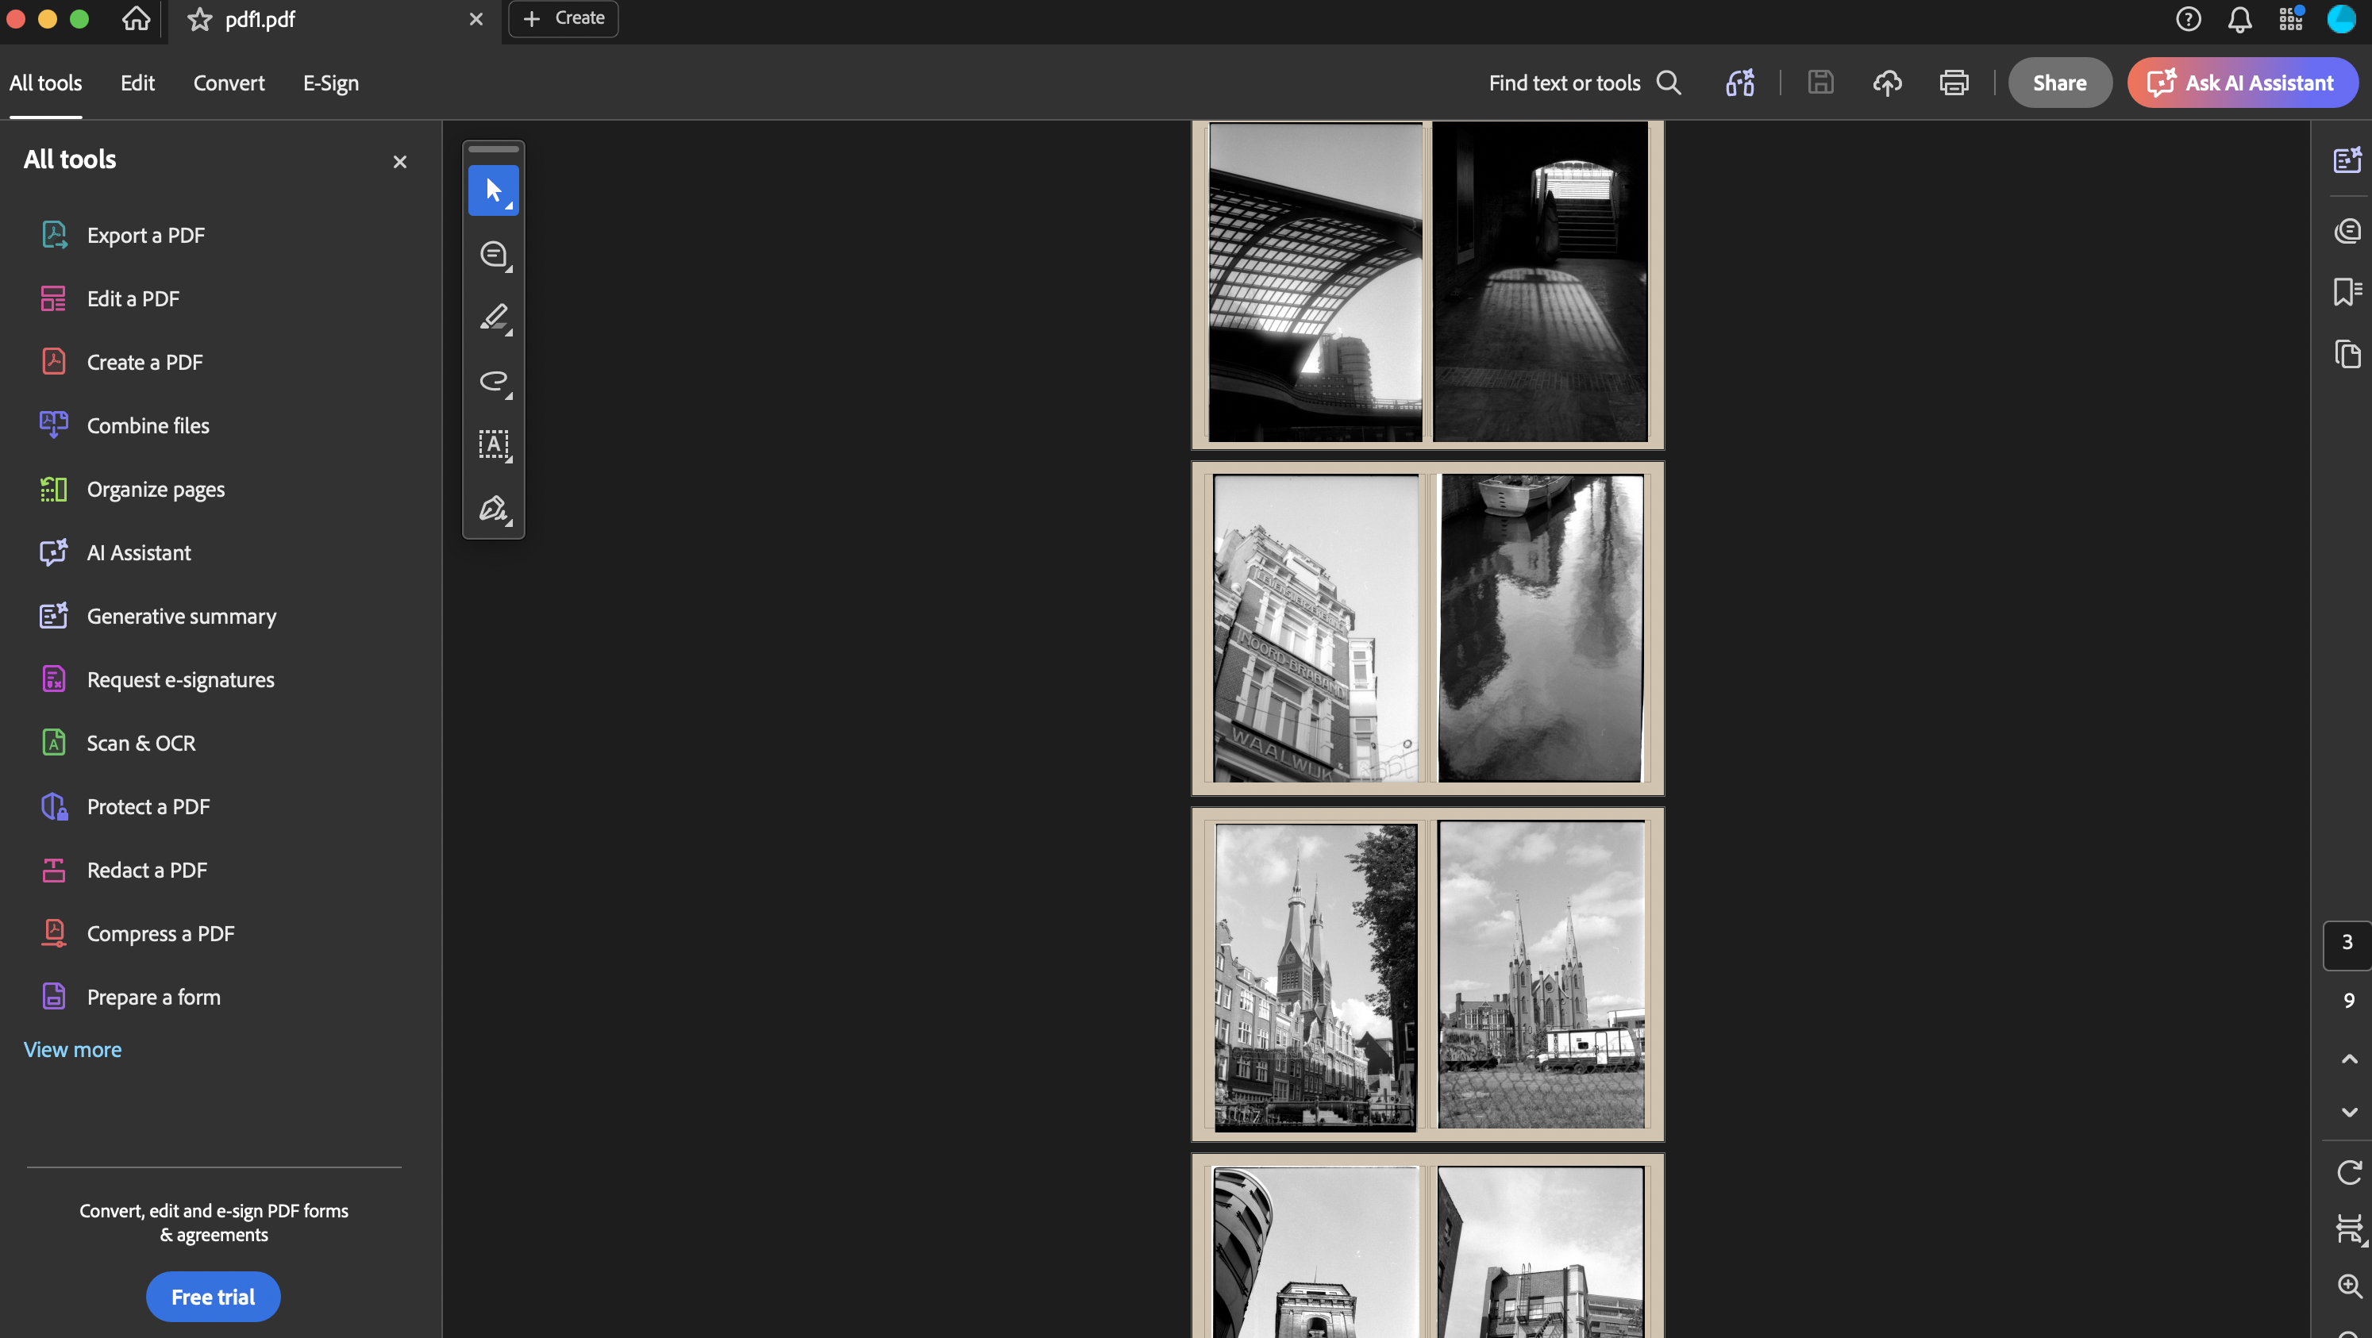Open the Help question mark icon
2372x1338 pixels.
2189,18
